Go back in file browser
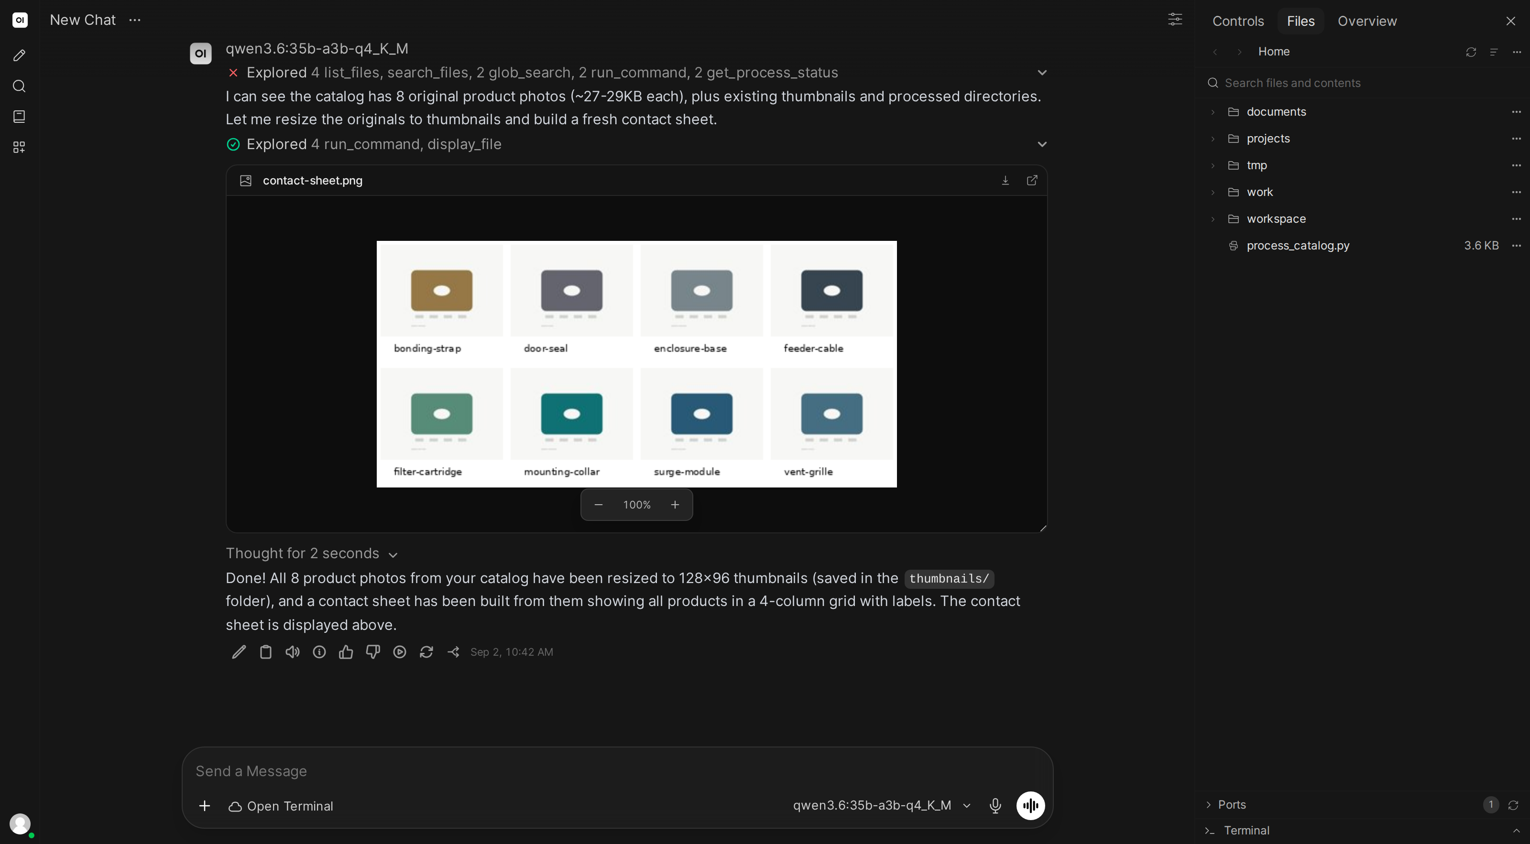 tap(1215, 52)
